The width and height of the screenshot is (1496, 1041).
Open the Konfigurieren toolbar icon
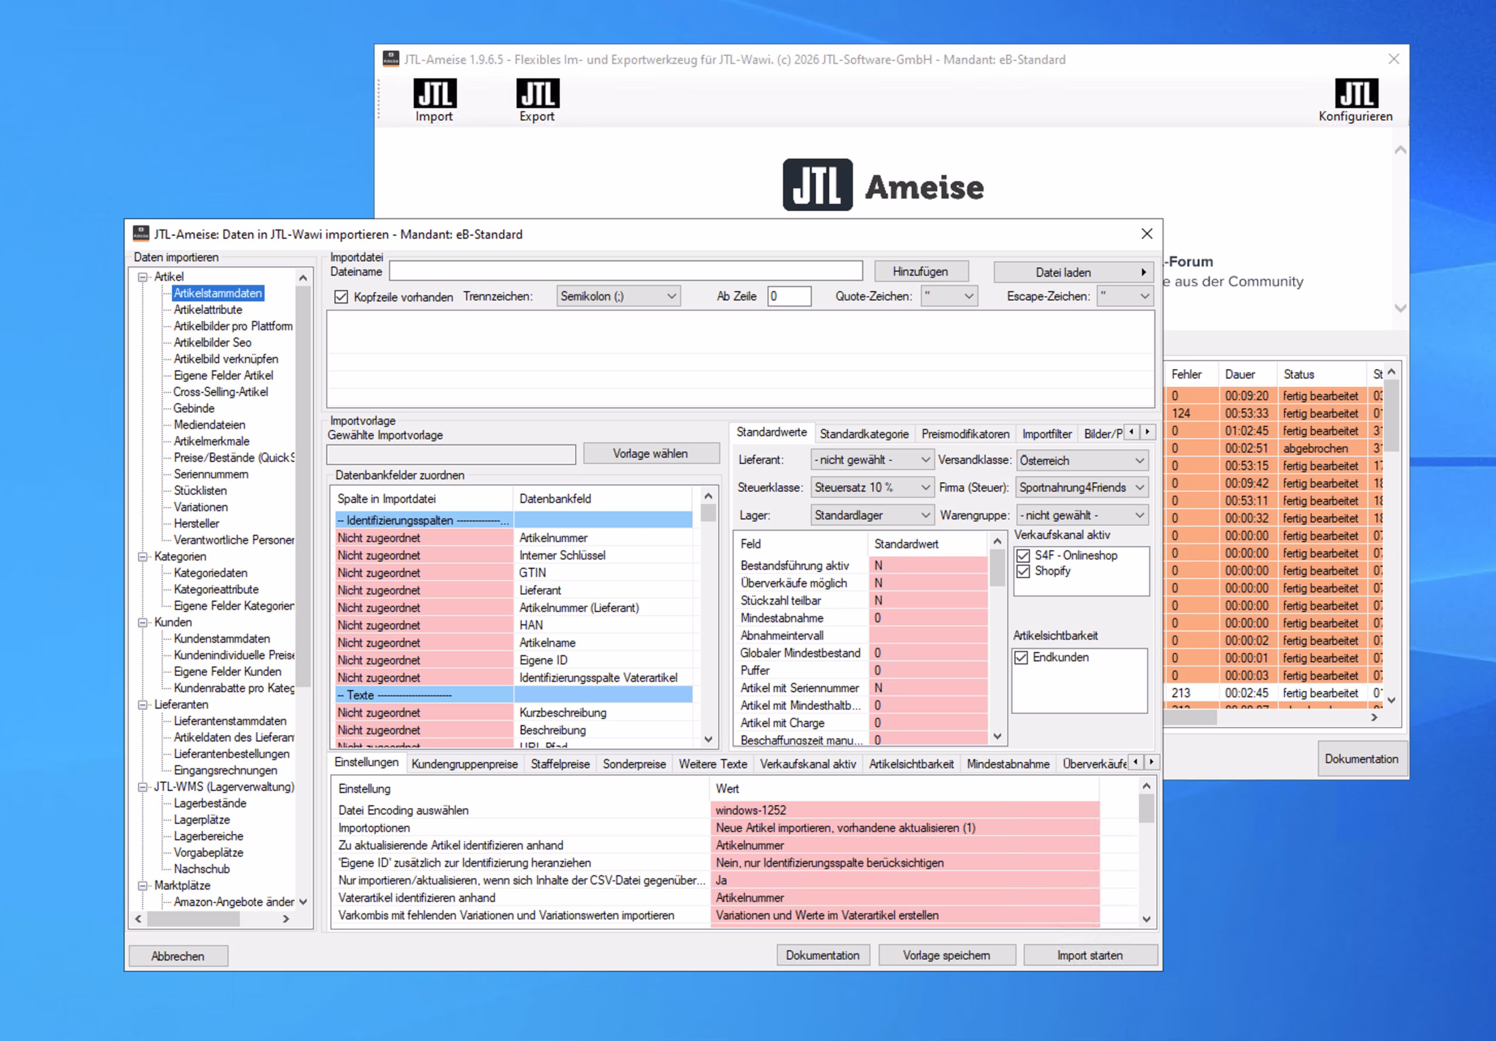pos(1355,100)
